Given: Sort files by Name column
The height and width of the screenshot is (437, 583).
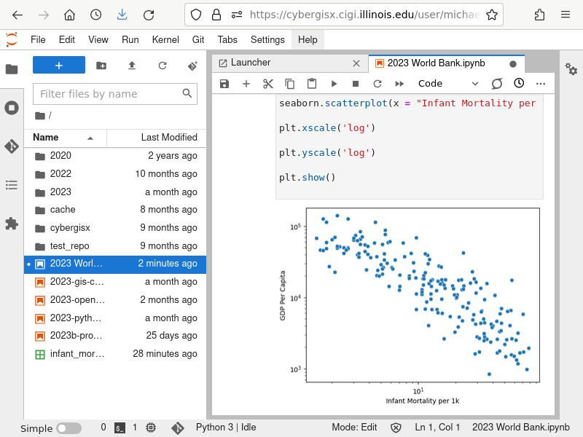Looking at the screenshot, I should (x=46, y=138).
